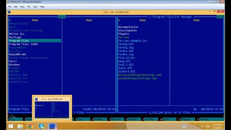Click the Far Manager taskbar icon

pos(52,126)
